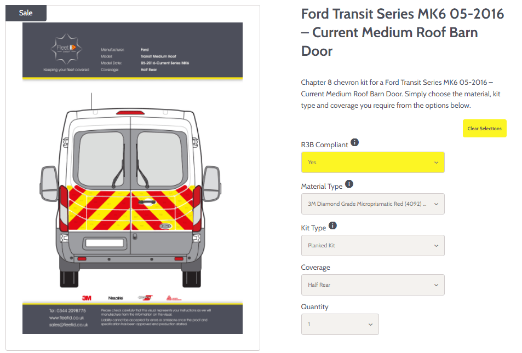
Task: Click the 3M logo under the van
Action: (x=87, y=298)
